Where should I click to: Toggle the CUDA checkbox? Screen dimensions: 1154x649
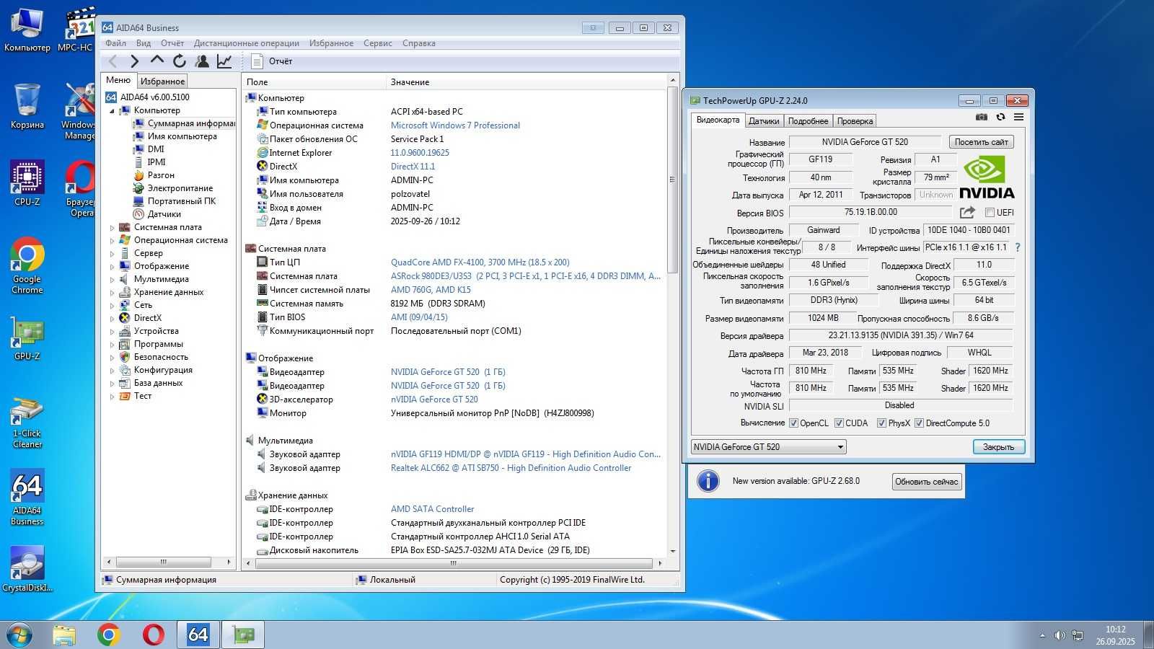839,423
